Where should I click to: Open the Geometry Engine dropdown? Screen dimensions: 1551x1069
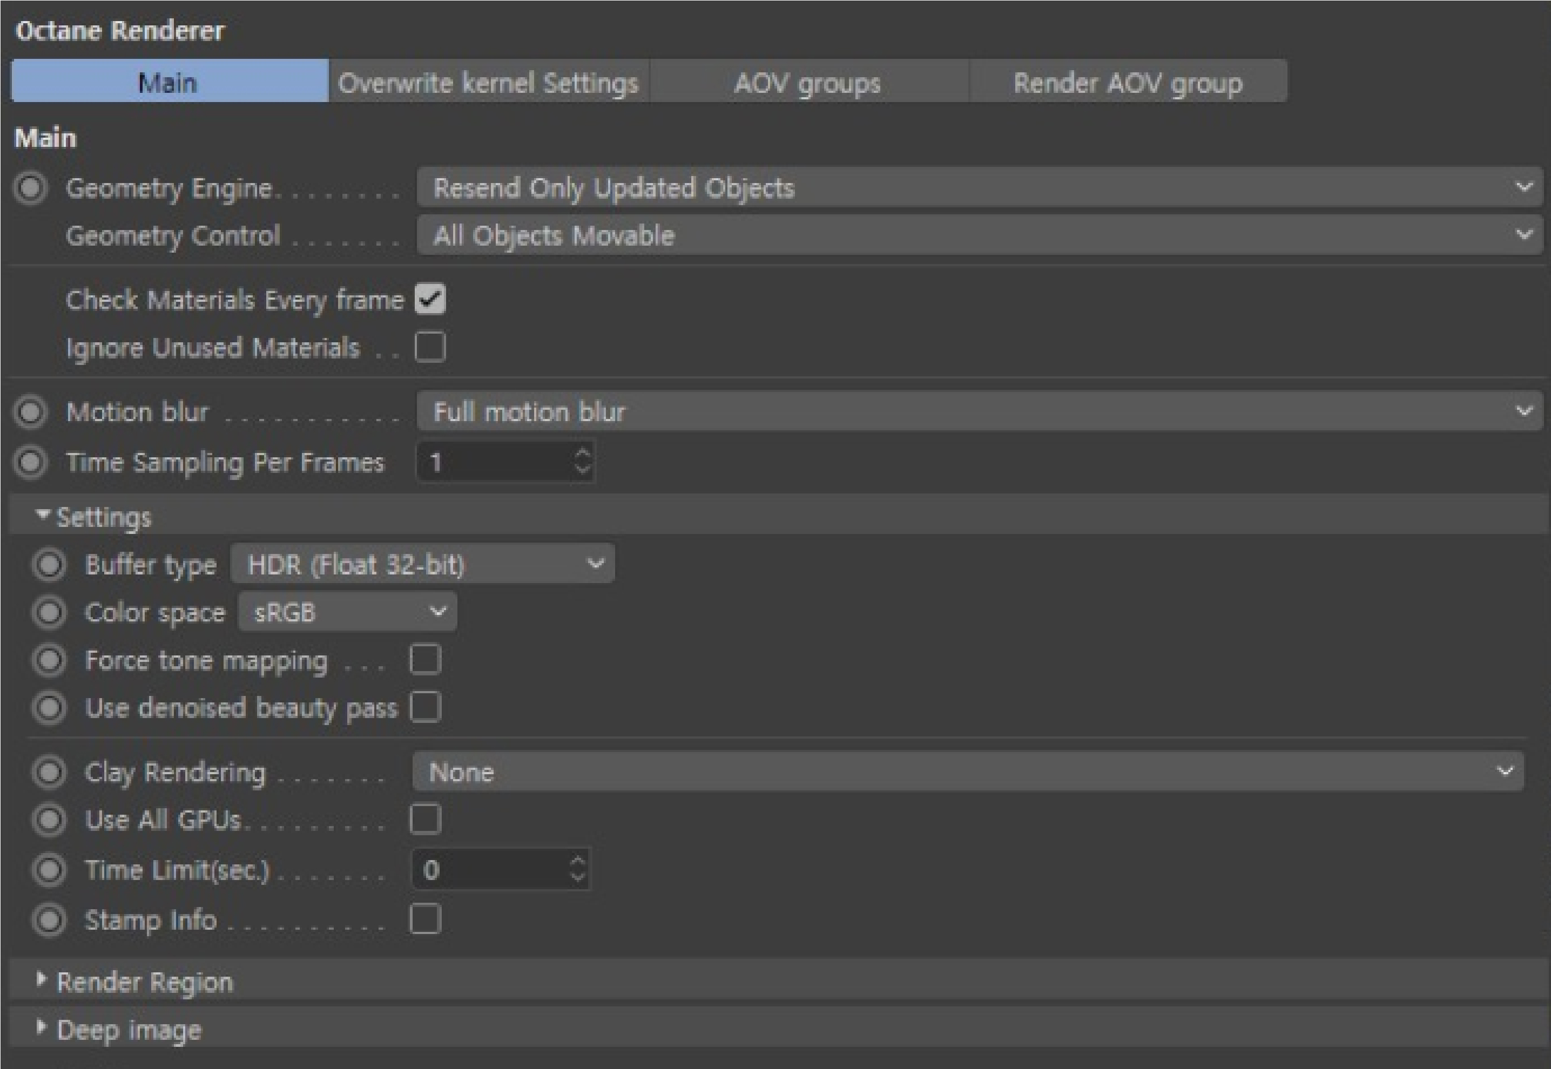pyautogui.click(x=980, y=187)
